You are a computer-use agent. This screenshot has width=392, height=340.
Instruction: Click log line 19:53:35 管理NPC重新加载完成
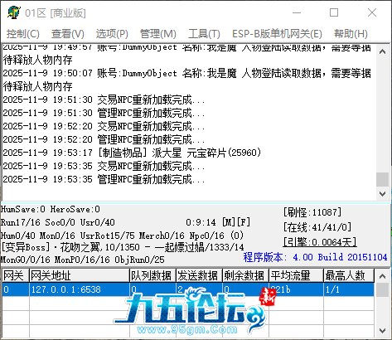104,179
